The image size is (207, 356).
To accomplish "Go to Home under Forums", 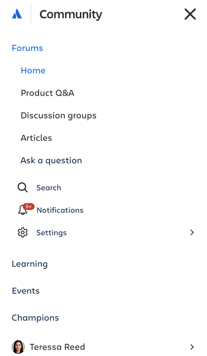I will [33, 70].
